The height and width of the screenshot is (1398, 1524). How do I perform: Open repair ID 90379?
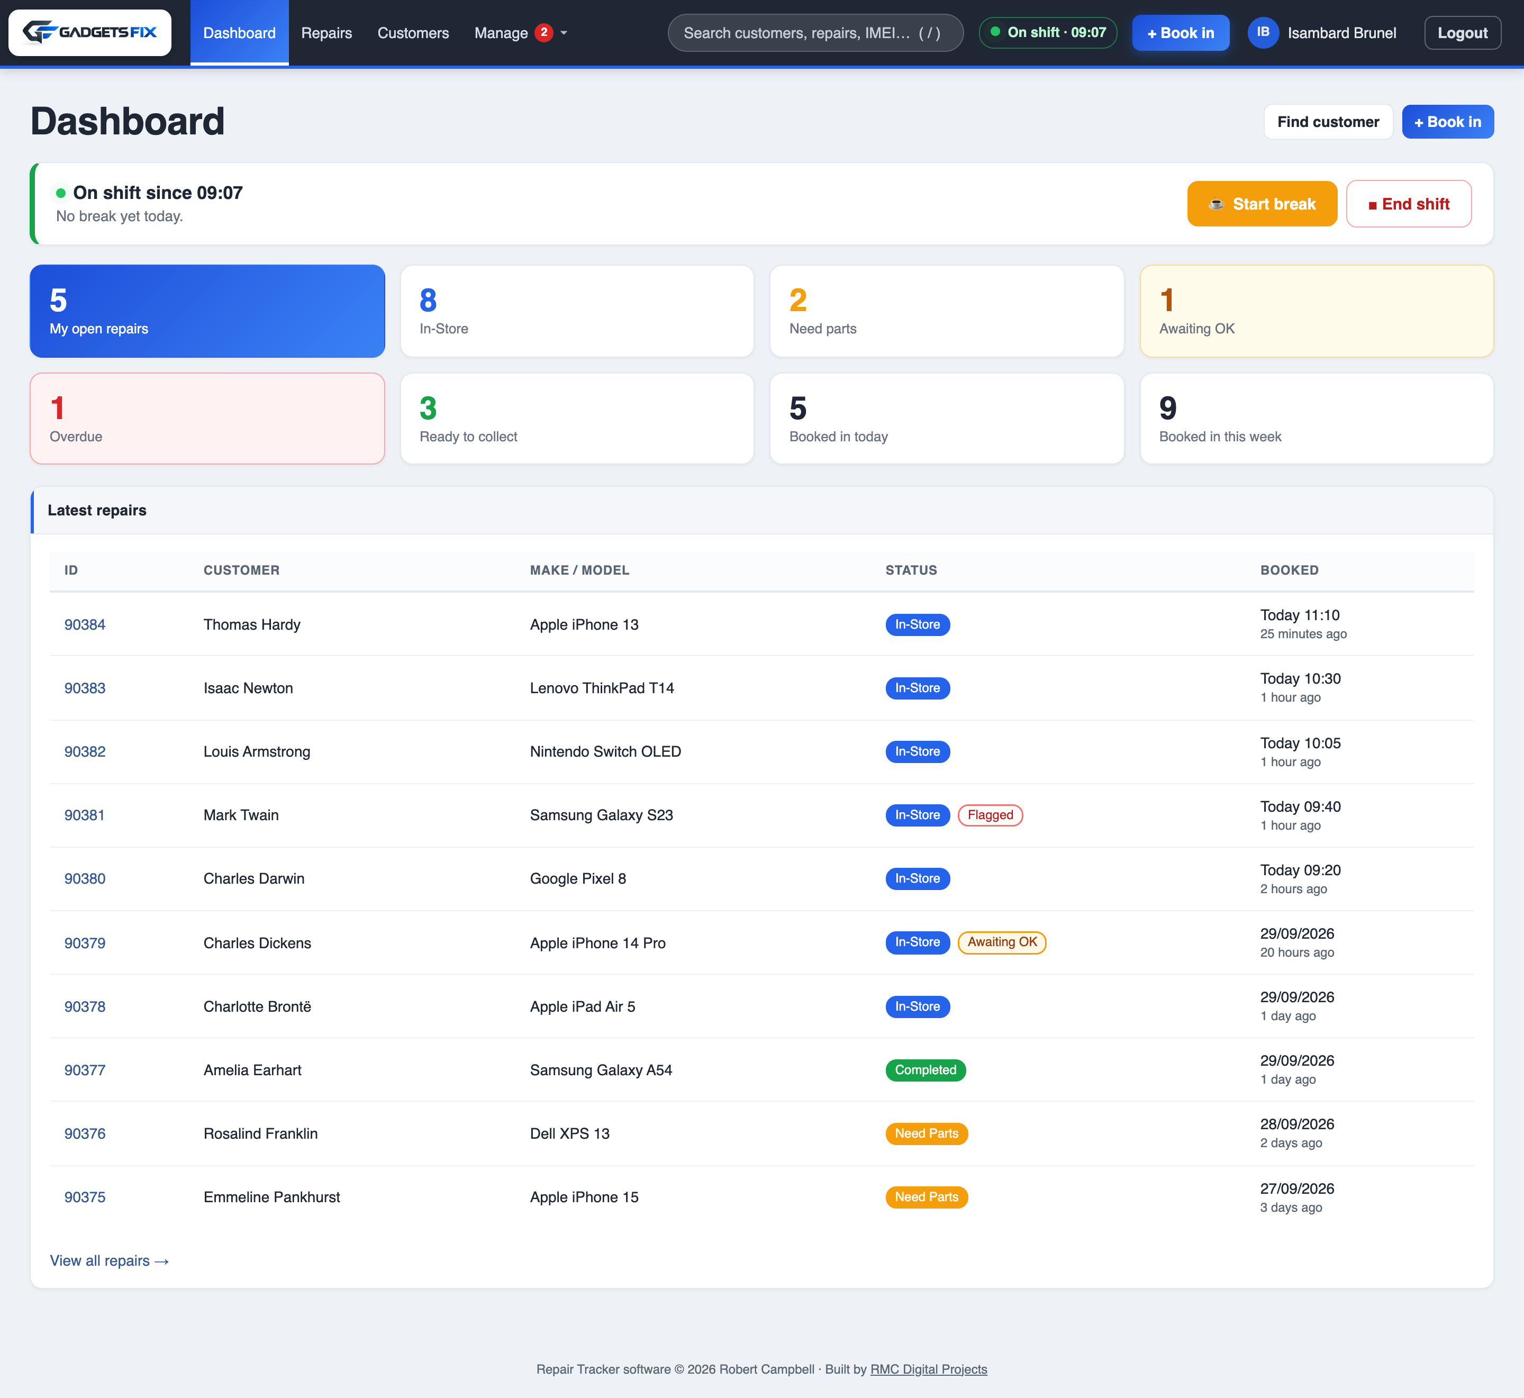85,943
